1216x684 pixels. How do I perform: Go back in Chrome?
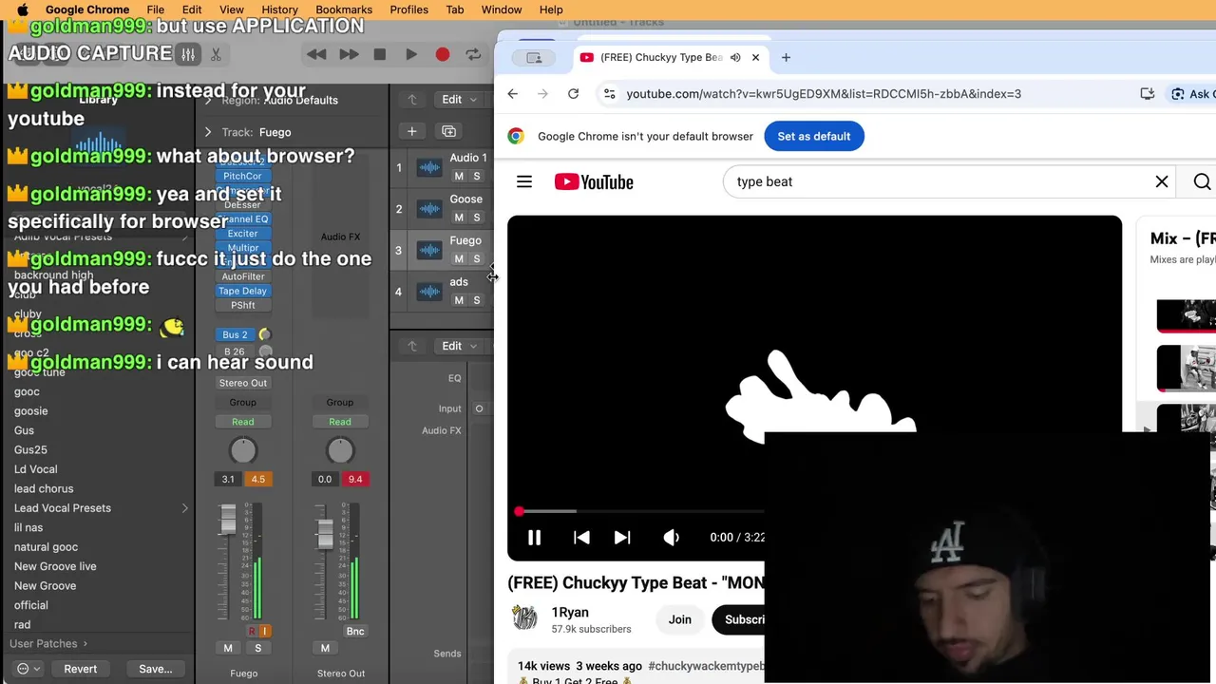[x=513, y=94]
